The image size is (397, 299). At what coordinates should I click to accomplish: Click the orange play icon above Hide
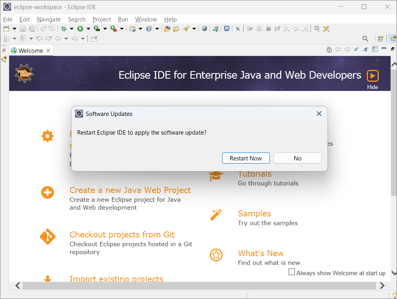pyautogui.click(x=373, y=75)
